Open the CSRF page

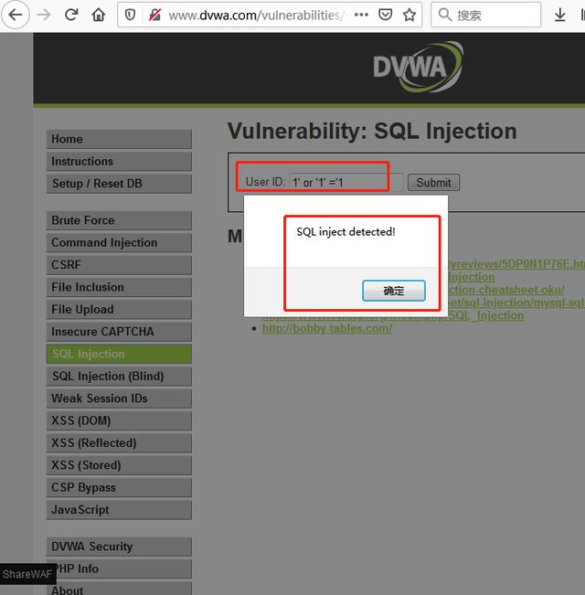click(119, 265)
